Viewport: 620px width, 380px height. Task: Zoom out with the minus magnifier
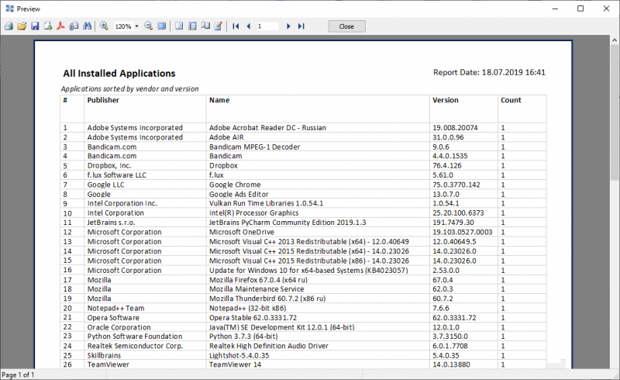[149, 26]
